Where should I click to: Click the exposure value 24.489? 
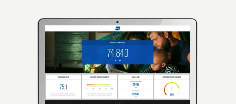136,85
